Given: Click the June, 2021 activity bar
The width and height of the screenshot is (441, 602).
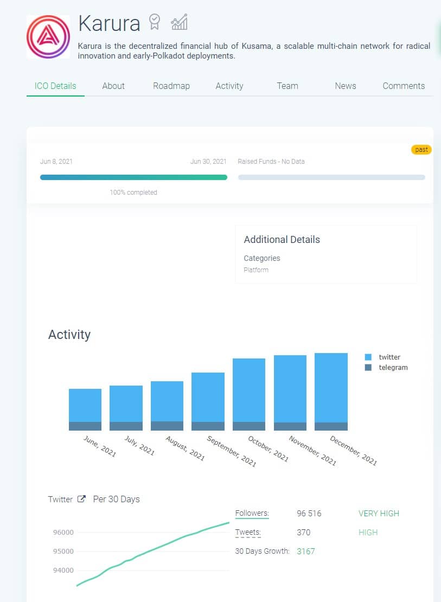Looking at the screenshot, I should tap(85, 409).
